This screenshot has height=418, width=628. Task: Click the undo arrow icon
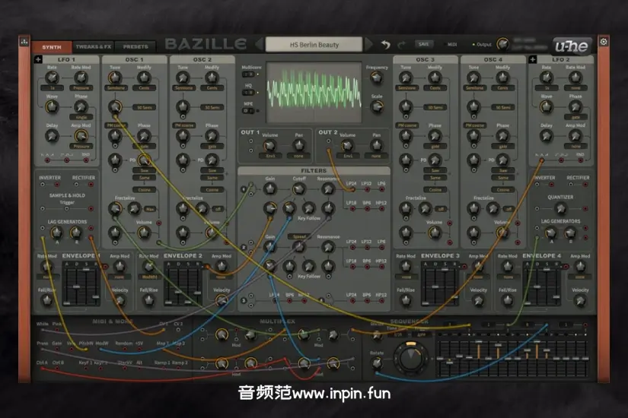point(386,45)
